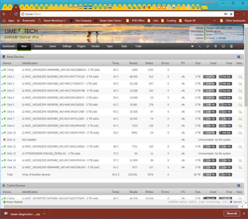
Task: Reload the page with the refresh button
Action: [x=16, y=14]
